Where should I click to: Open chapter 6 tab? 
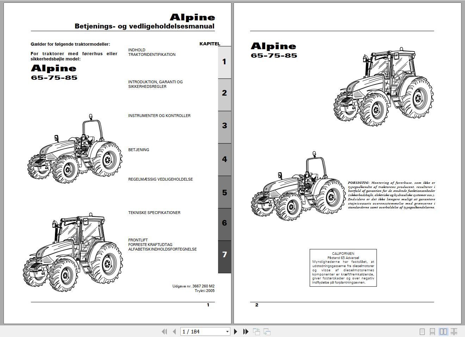click(x=224, y=224)
